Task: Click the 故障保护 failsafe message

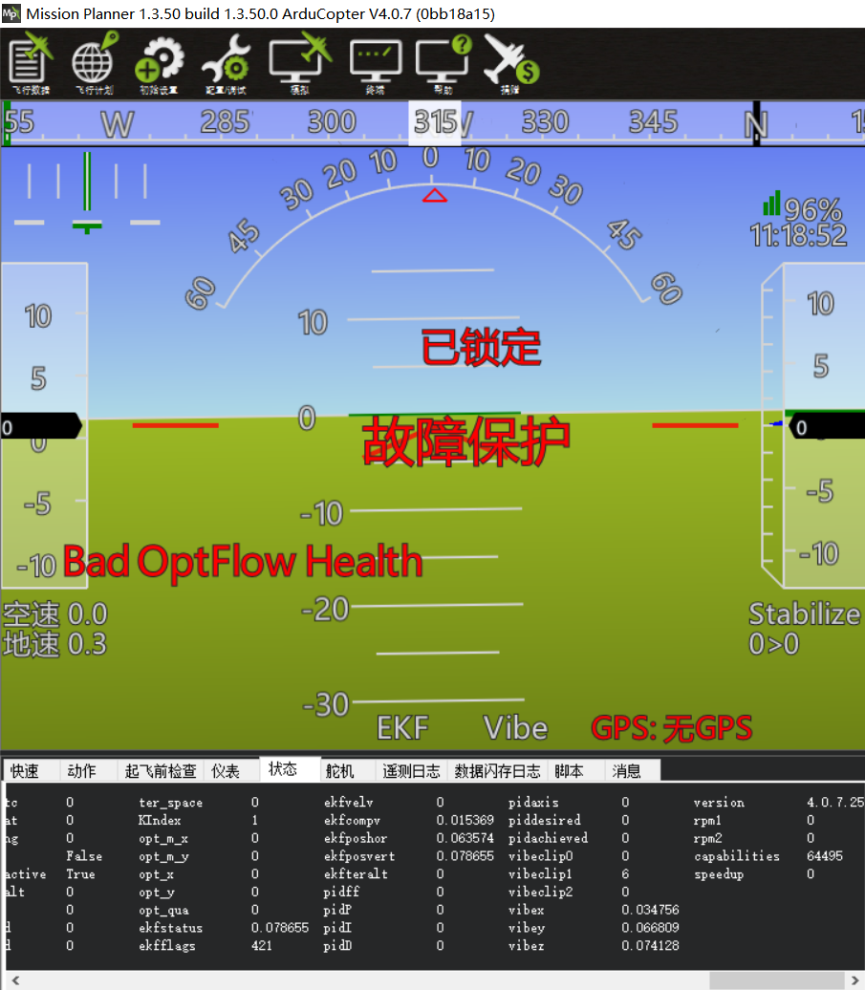Action: (466, 441)
